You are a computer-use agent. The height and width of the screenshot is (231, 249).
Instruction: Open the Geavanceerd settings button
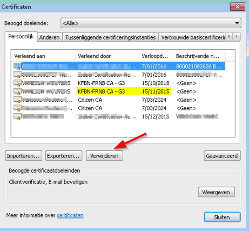[222, 156]
